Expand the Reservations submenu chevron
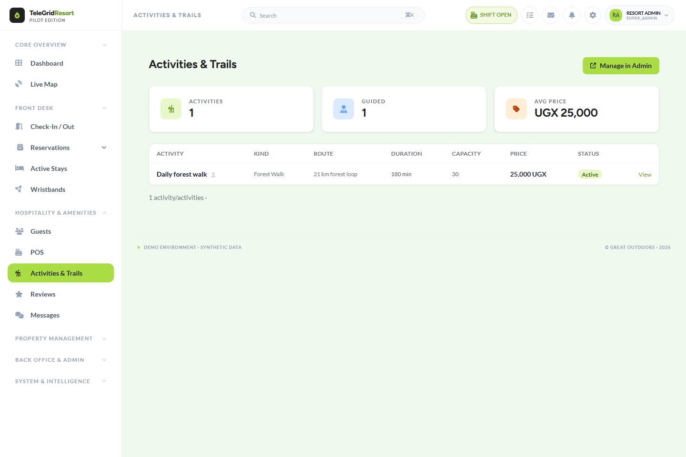This screenshot has width=686, height=457. (x=104, y=148)
